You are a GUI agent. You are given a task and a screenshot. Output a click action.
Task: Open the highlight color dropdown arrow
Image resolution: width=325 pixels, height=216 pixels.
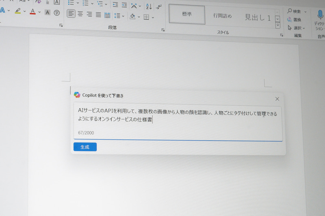pyautogui.click(x=24, y=11)
